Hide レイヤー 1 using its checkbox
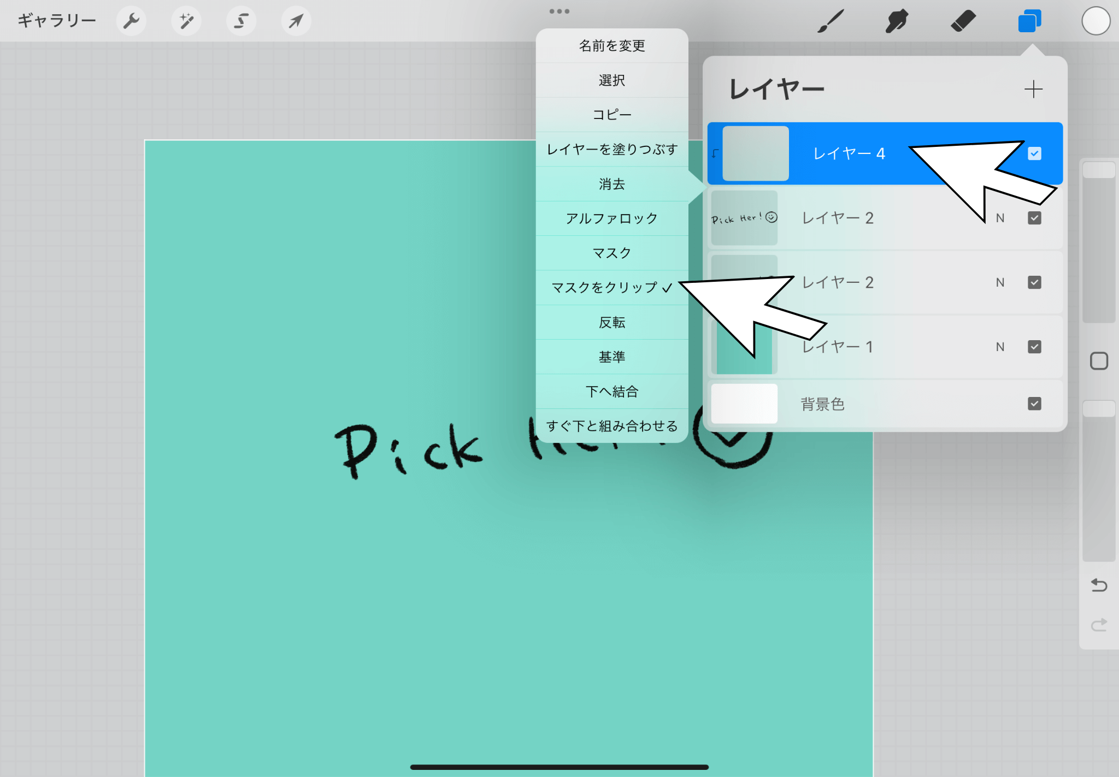Viewport: 1119px width, 777px height. tap(1034, 347)
